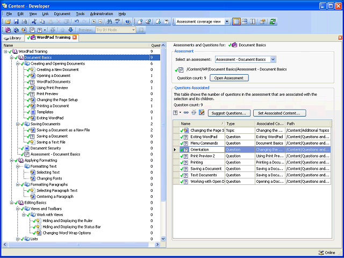Open the Administration menu
The image size is (344, 258).
point(101,13)
